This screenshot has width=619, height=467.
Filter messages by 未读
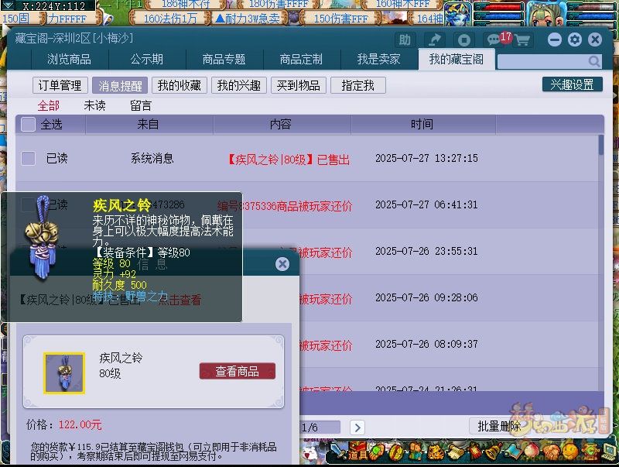click(x=94, y=105)
